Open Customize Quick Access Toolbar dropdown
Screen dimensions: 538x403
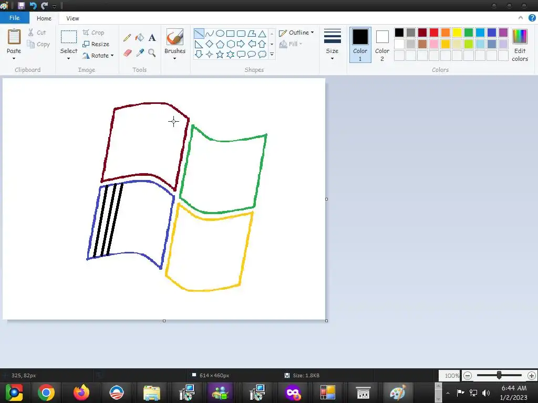[x=54, y=6]
